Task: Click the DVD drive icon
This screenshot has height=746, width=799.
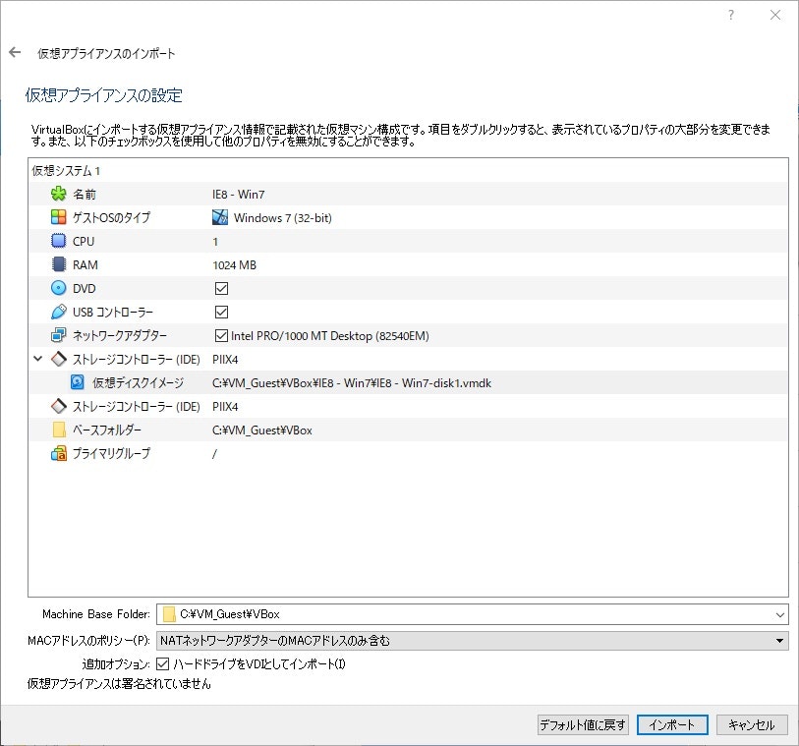Action: [58, 288]
